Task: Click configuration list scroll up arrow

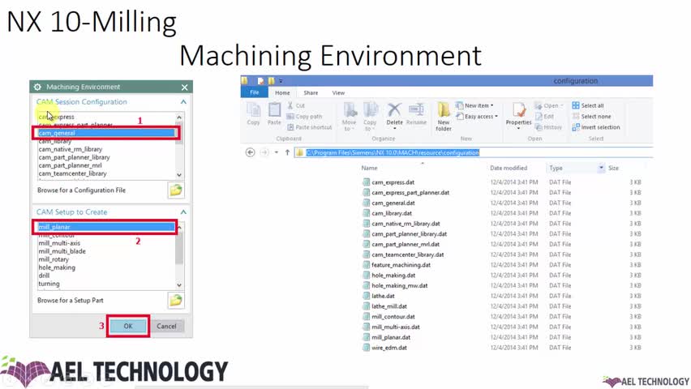Action: pos(179,118)
